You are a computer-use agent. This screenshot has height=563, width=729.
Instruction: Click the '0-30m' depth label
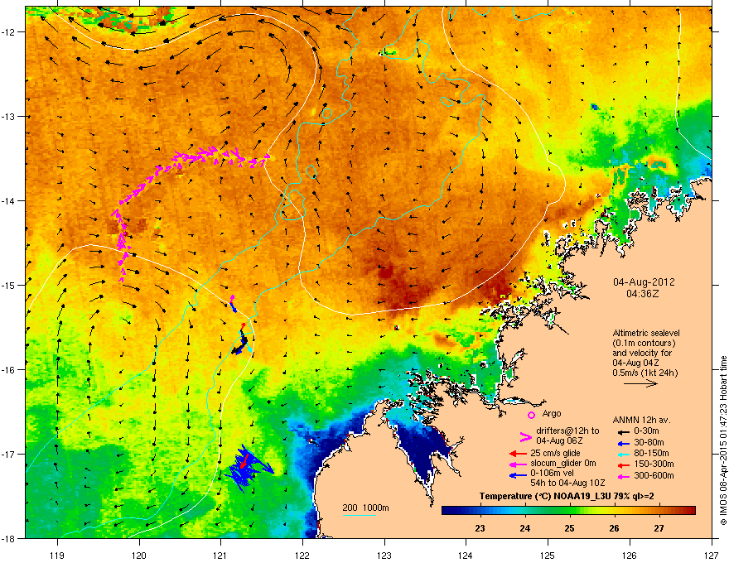tap(646, 431)
